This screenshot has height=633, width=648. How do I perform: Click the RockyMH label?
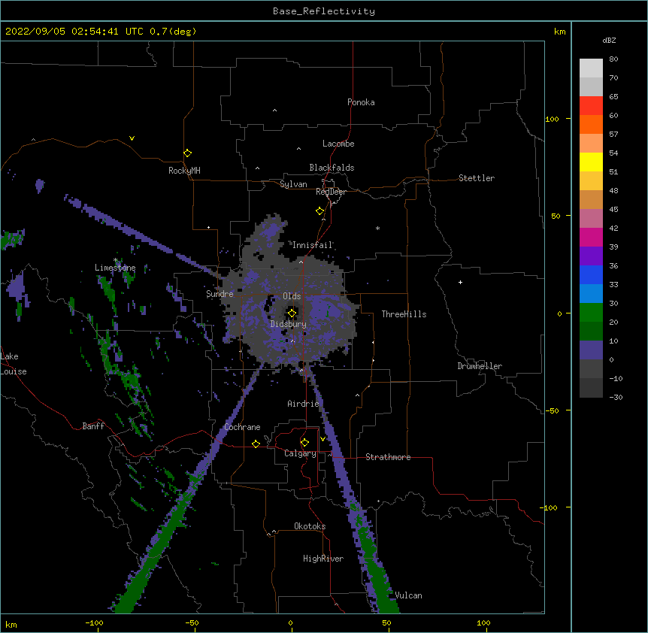click(x=184, y=171)
